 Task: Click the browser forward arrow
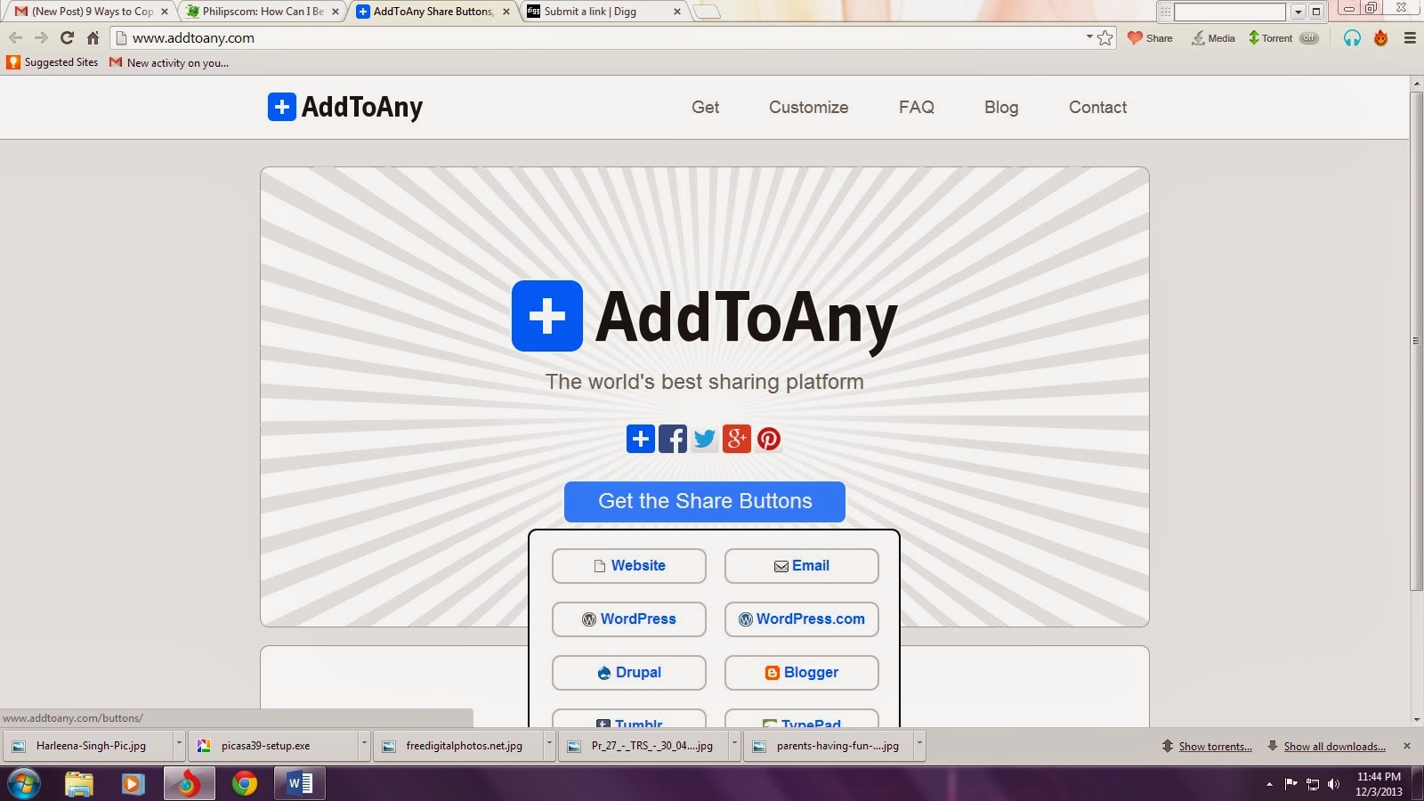coord(41,37)
